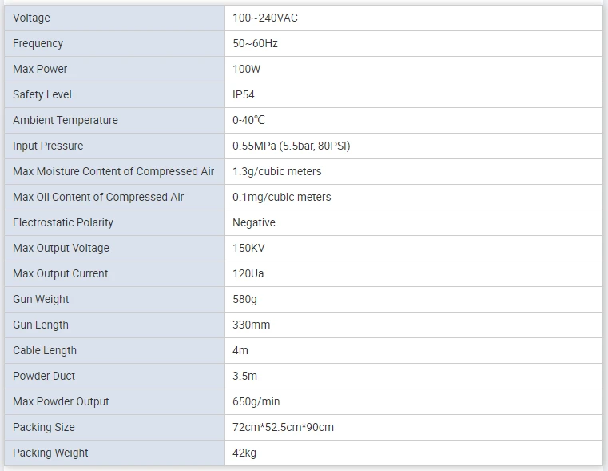Click Max Moisture Content of Compressed Air
Image resolution: width=608 pixels, height=471 pixels.
[x=113, y=171]
